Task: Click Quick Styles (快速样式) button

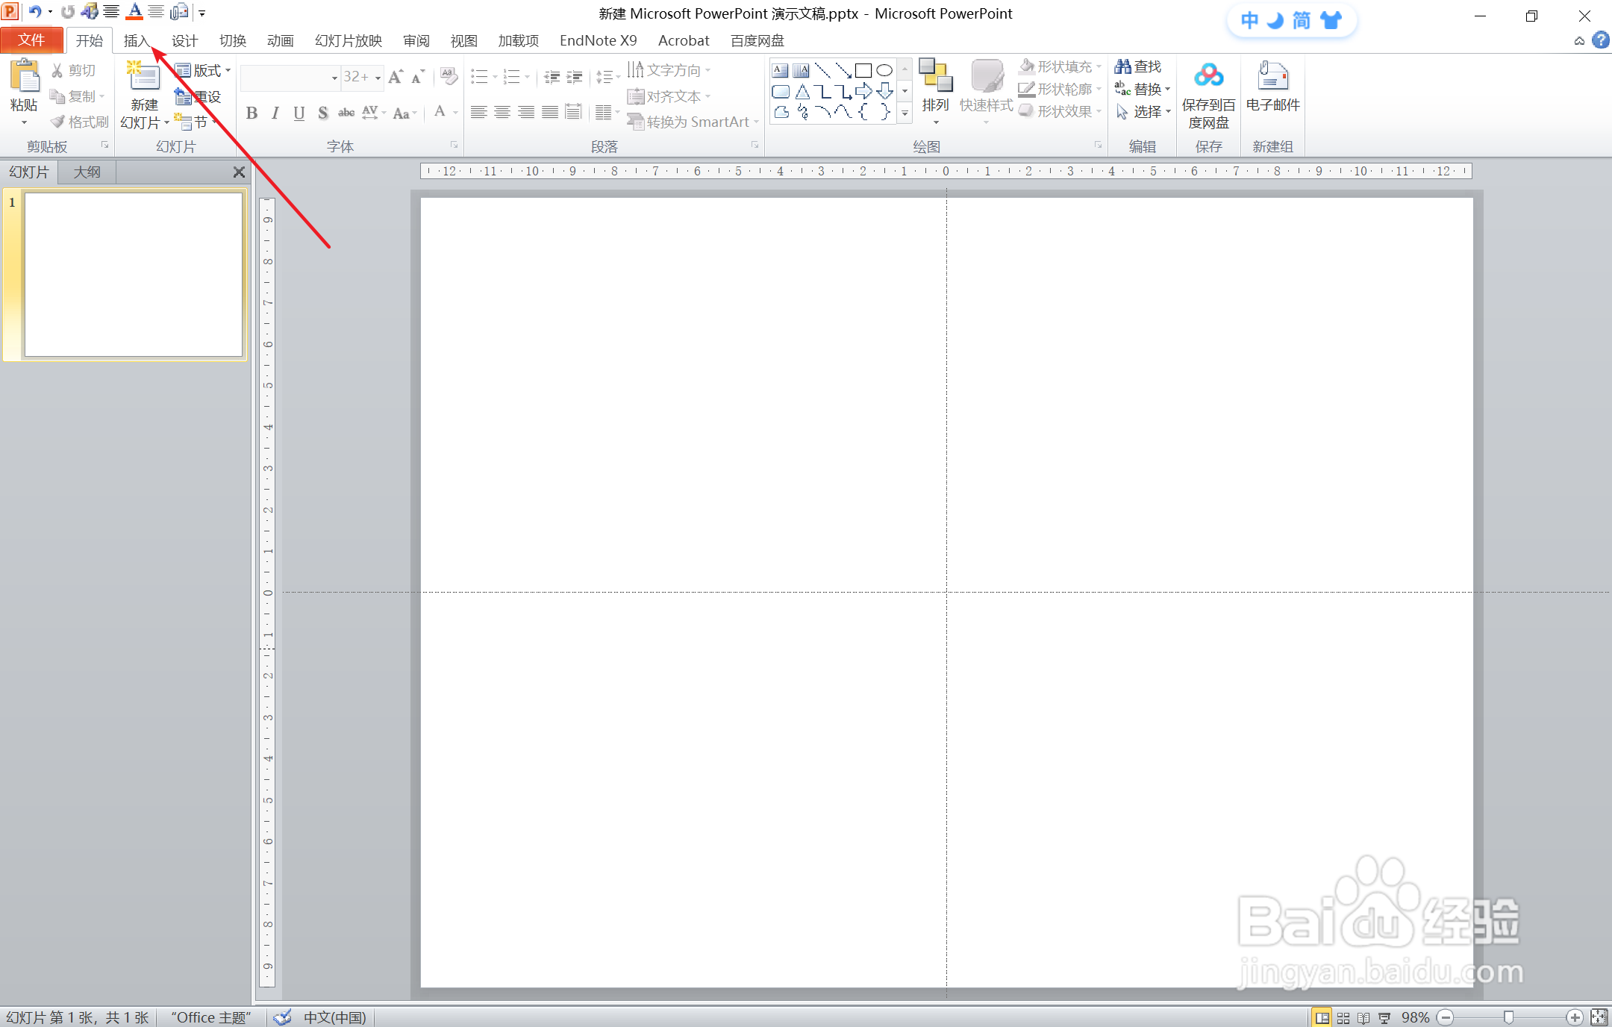Action: 986,90
